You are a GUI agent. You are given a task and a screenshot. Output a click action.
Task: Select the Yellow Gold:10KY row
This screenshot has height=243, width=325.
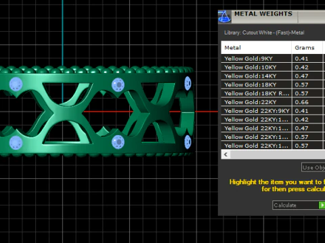point(273,67)
